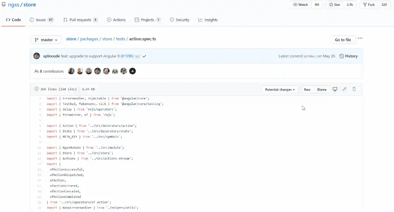Open the Projects tab
The image size is (394, 212).
(147, 20)
